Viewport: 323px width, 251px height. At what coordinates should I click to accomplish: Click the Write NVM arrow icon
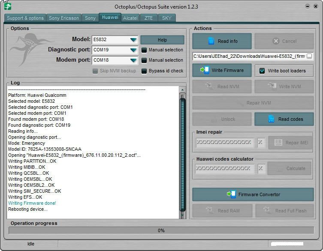[x=272, y=85]
